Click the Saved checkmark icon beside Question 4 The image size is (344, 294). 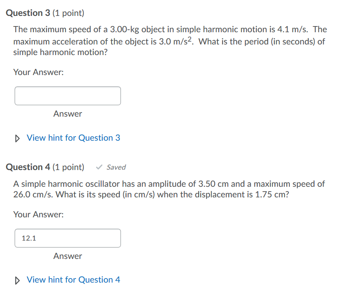(x=99, y=167)
